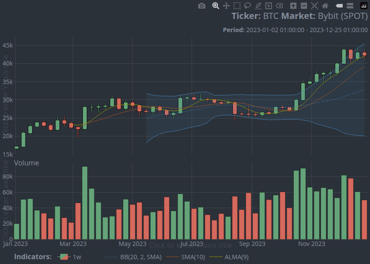370x264 pixels.
Task: Toggle show closest data on hover
Action: (339, 6)
